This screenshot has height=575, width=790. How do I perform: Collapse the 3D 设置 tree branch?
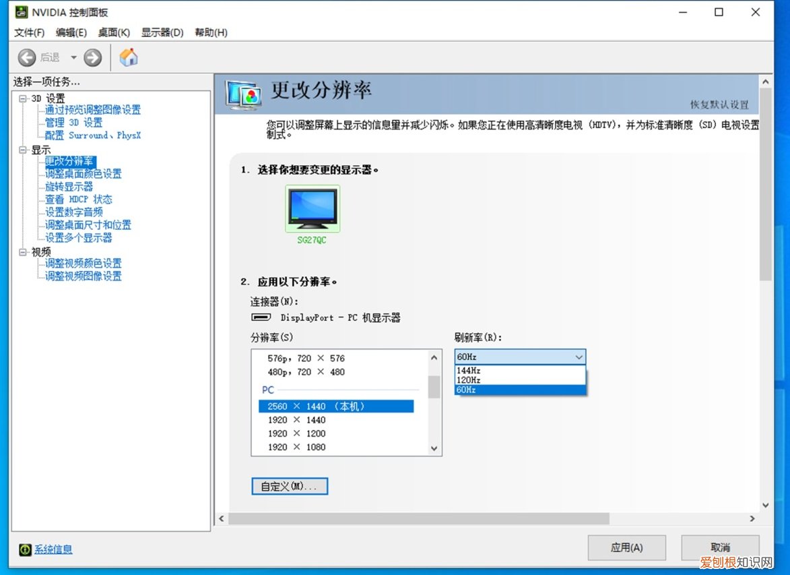click(24, 97)
